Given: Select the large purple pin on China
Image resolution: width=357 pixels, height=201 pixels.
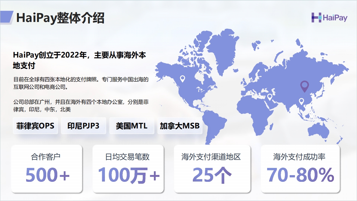Looking at the screenshot, I should tap(305, 86).
